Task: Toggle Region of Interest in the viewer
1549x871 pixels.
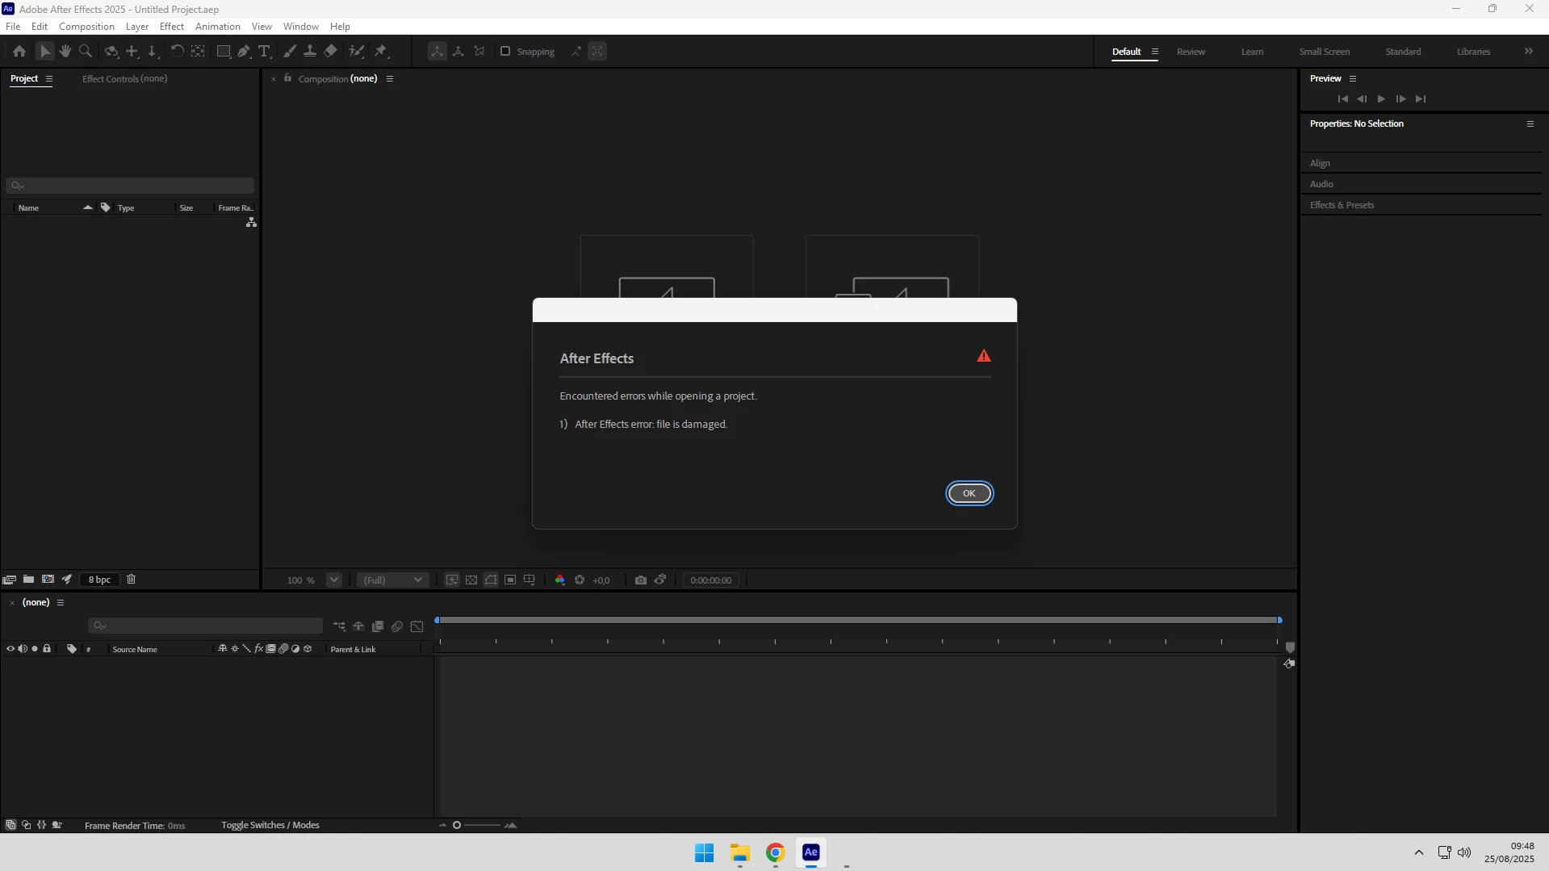Action: [x=510, y=580]
